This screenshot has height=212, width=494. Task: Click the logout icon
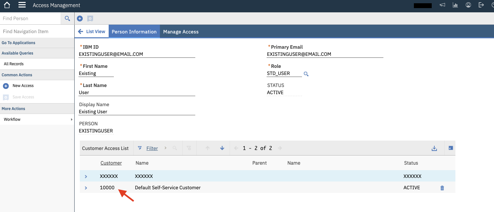tap(481, 5)
